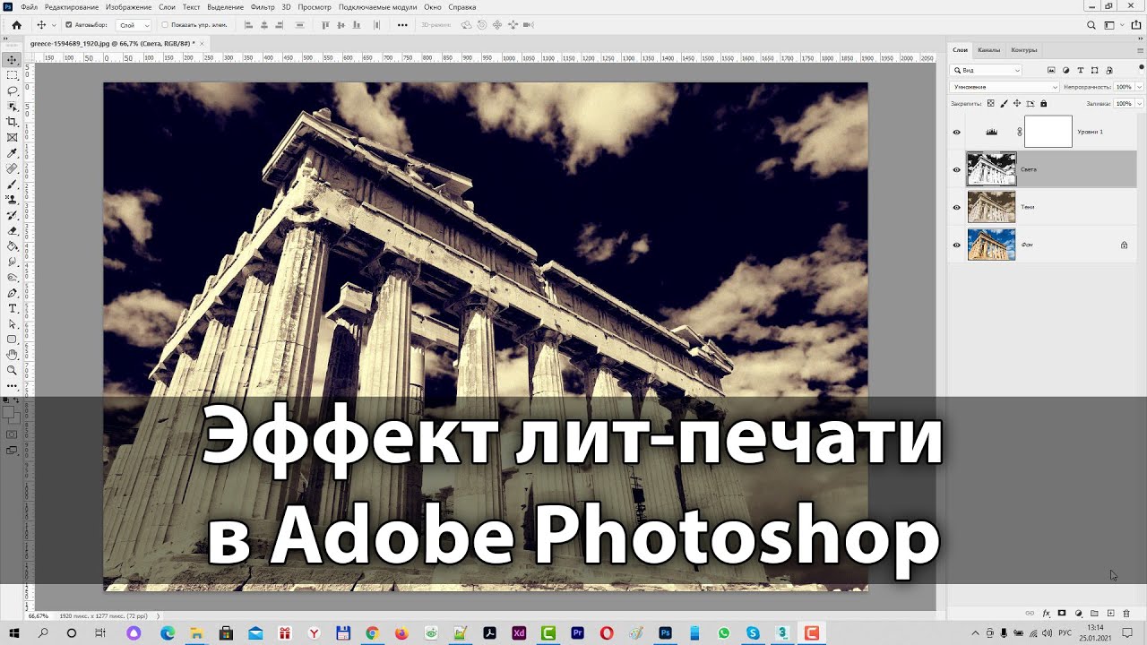Open the Умножение blend mode dropdown

click(1005, 87)
